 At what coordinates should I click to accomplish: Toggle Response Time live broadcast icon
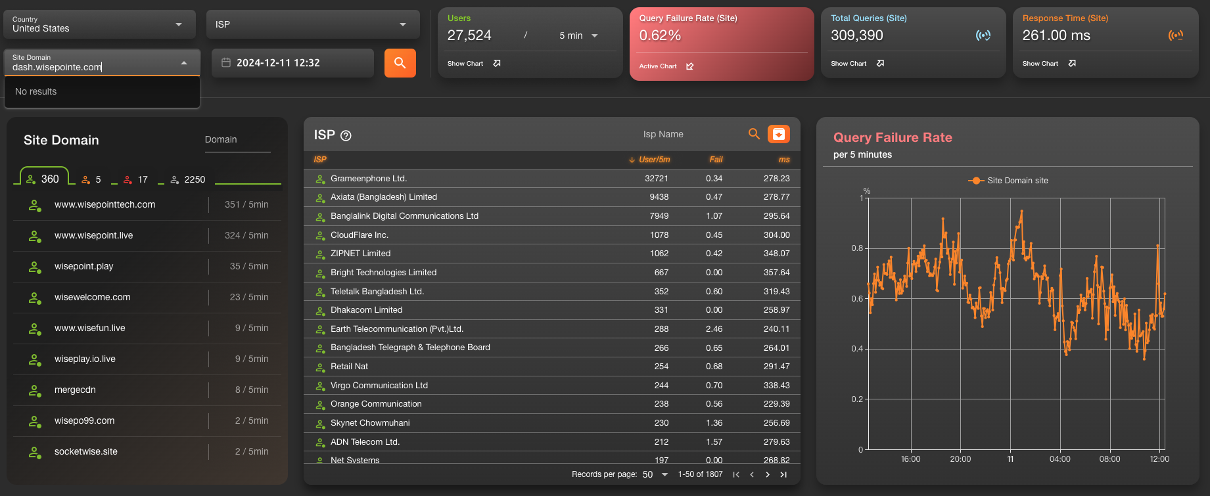coord(1176,35)
